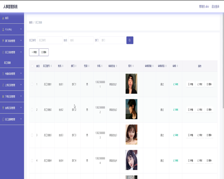Click the add-new button with plus sign
This screenshot has height=179, width=224.
(34, 52)
